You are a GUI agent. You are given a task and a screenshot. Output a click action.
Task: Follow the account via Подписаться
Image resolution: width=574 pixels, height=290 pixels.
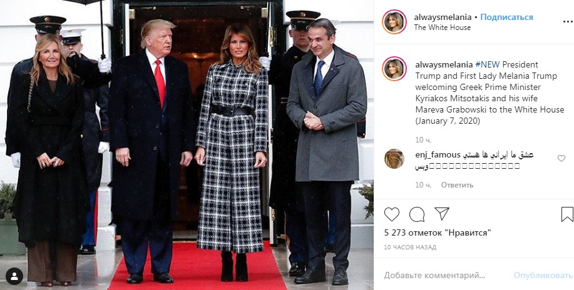[x=506, y=17]
